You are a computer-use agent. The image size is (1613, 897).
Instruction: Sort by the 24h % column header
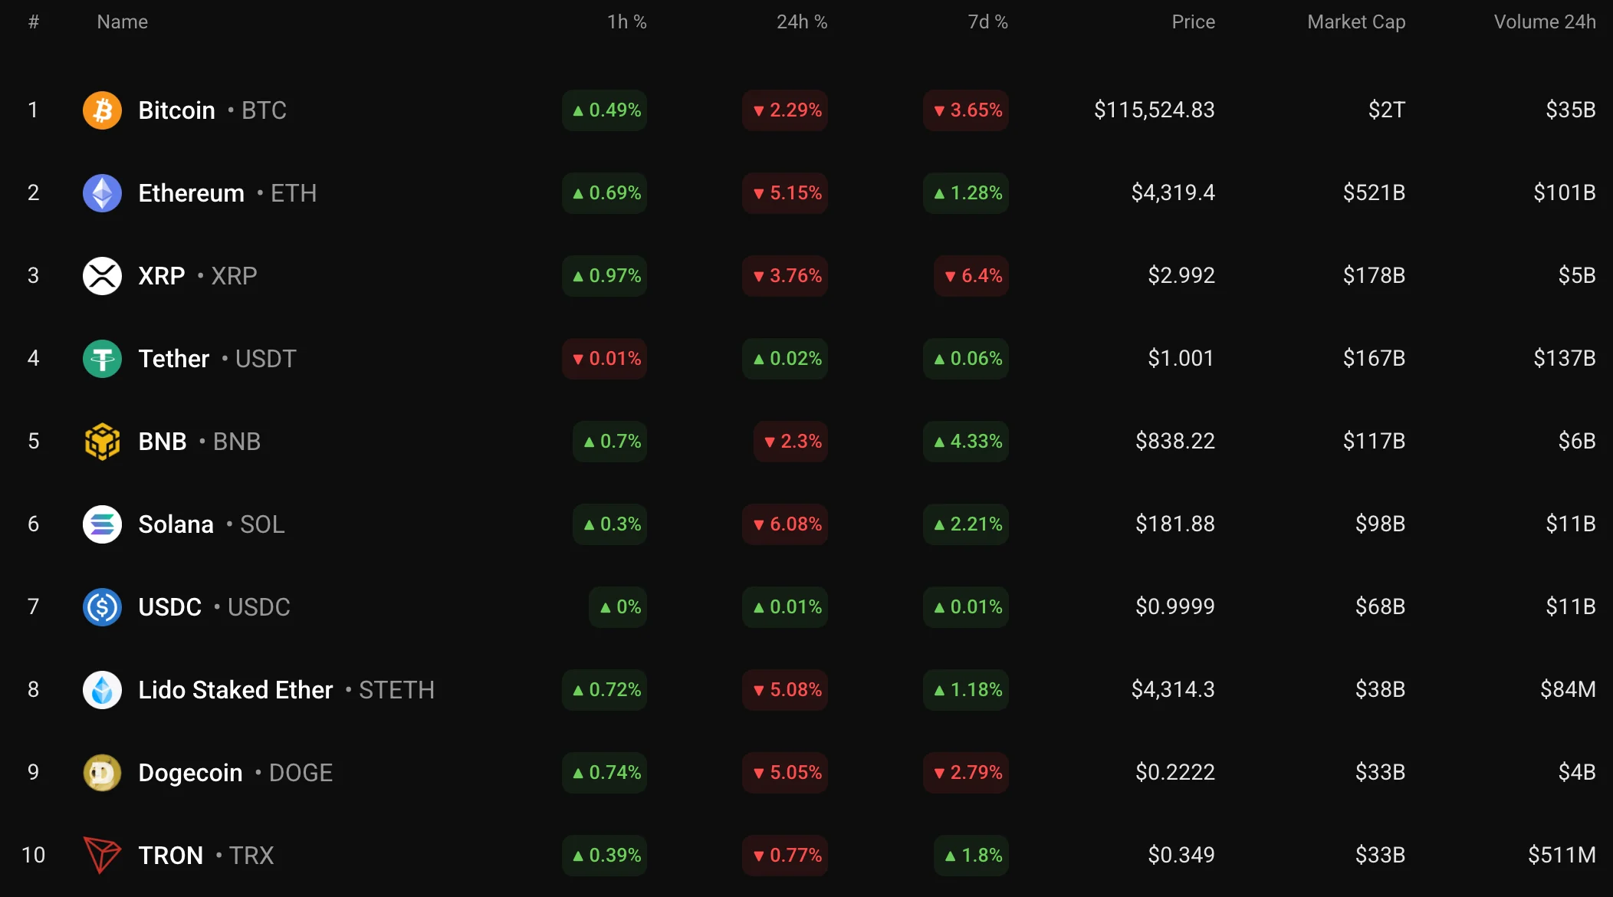pos(801,22)
